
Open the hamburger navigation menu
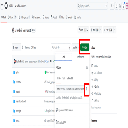click(x=2, y=6)
